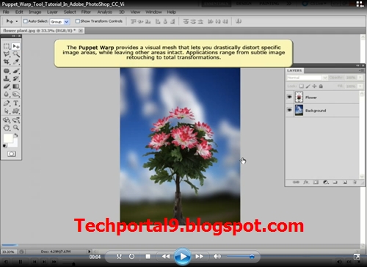Show more workspaces chevron

point(289,4)
